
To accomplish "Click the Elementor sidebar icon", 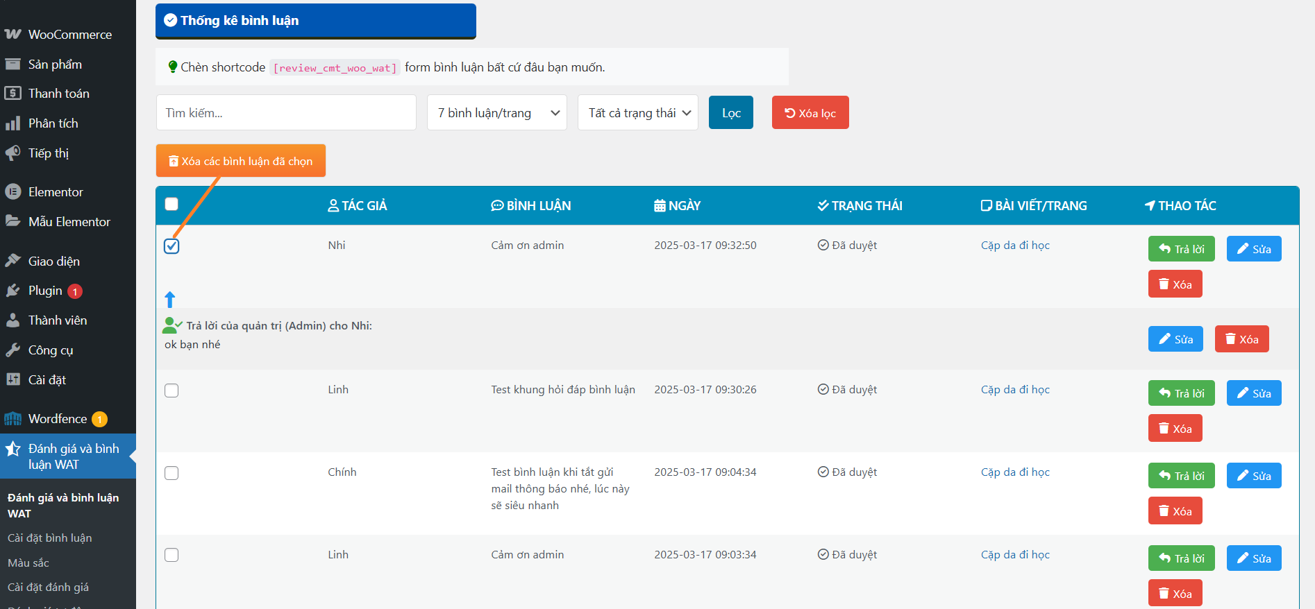I will pyautogui.click(x=12, y=192).
